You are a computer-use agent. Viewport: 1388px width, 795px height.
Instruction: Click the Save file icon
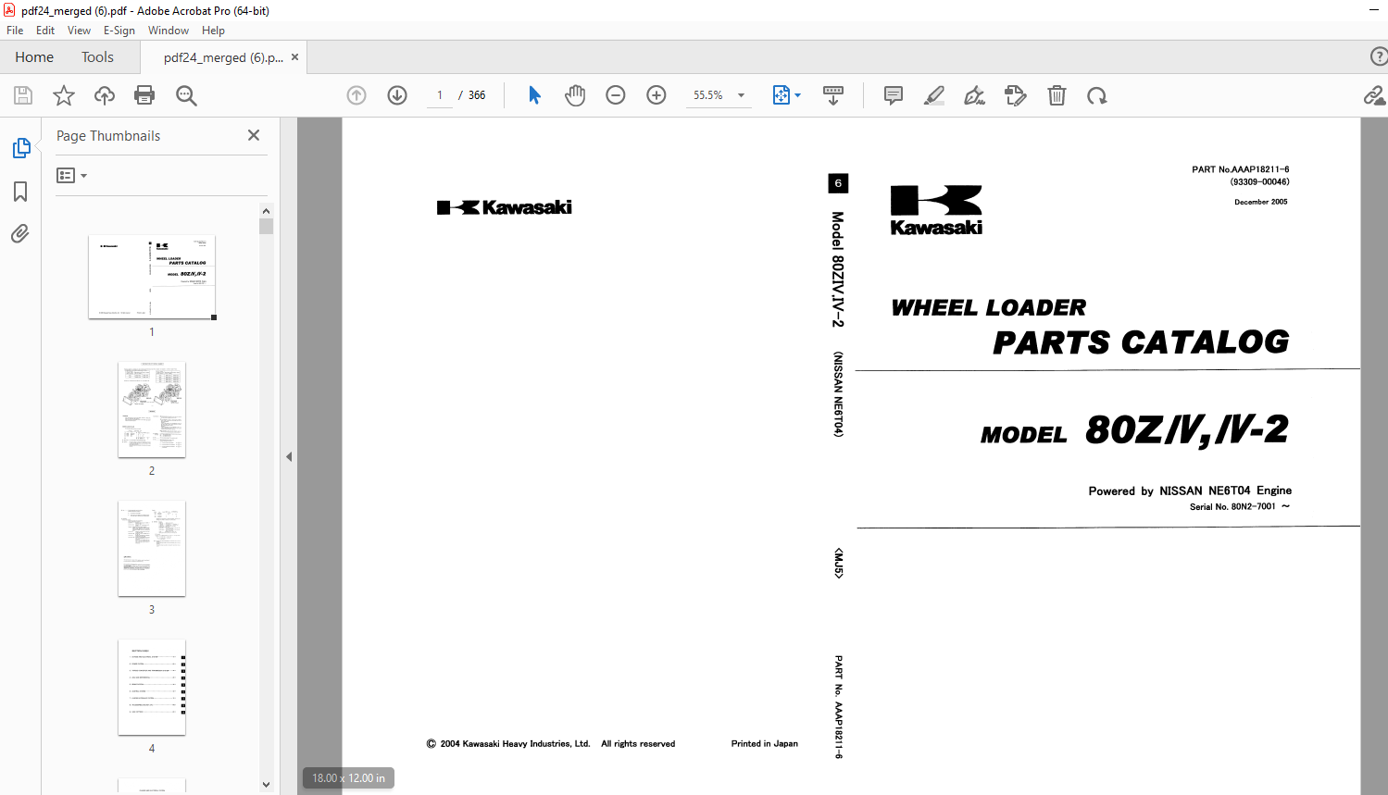pos(23,95)
